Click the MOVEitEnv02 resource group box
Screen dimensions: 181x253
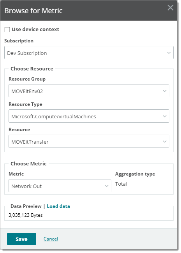(89, 91)
